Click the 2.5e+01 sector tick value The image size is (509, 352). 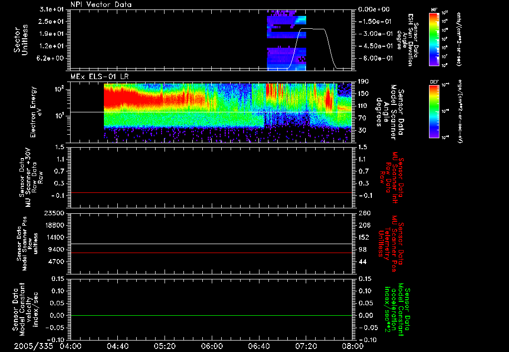coord(52,21)
